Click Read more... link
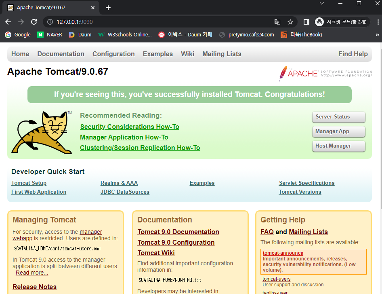The image size is (382, 294). coord(32,273)
